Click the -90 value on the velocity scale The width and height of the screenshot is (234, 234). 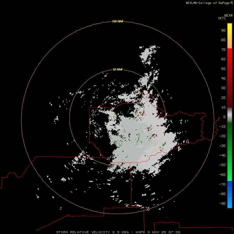tap(222, 204)
